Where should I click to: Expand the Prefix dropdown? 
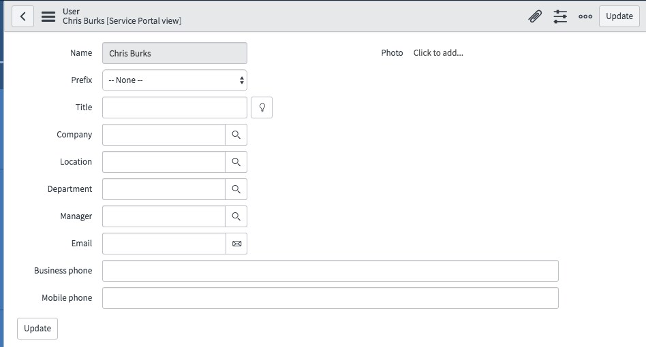pyautogui.click(x=174, y=80)
